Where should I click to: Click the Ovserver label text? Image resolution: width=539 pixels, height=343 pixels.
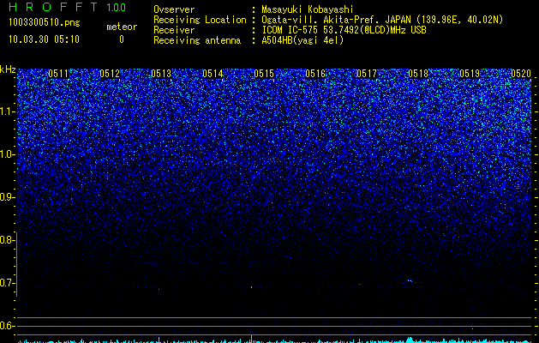[174, 9]
